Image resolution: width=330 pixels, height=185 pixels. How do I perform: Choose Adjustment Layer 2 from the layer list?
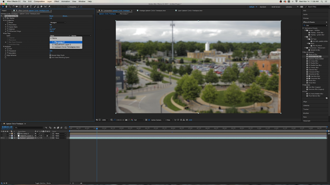coord(66,44)
